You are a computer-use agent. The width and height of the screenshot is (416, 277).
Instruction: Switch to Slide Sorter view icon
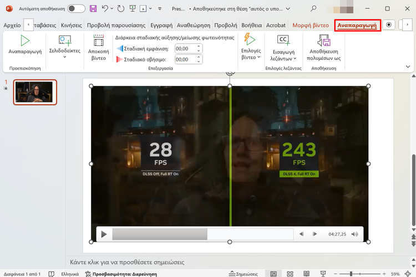[290, 274]
